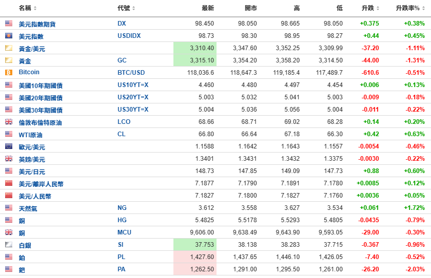Open the BTC/USD symbol link
Image resolution: width=431 pixels, height=278 pixels.
point(131,73)
